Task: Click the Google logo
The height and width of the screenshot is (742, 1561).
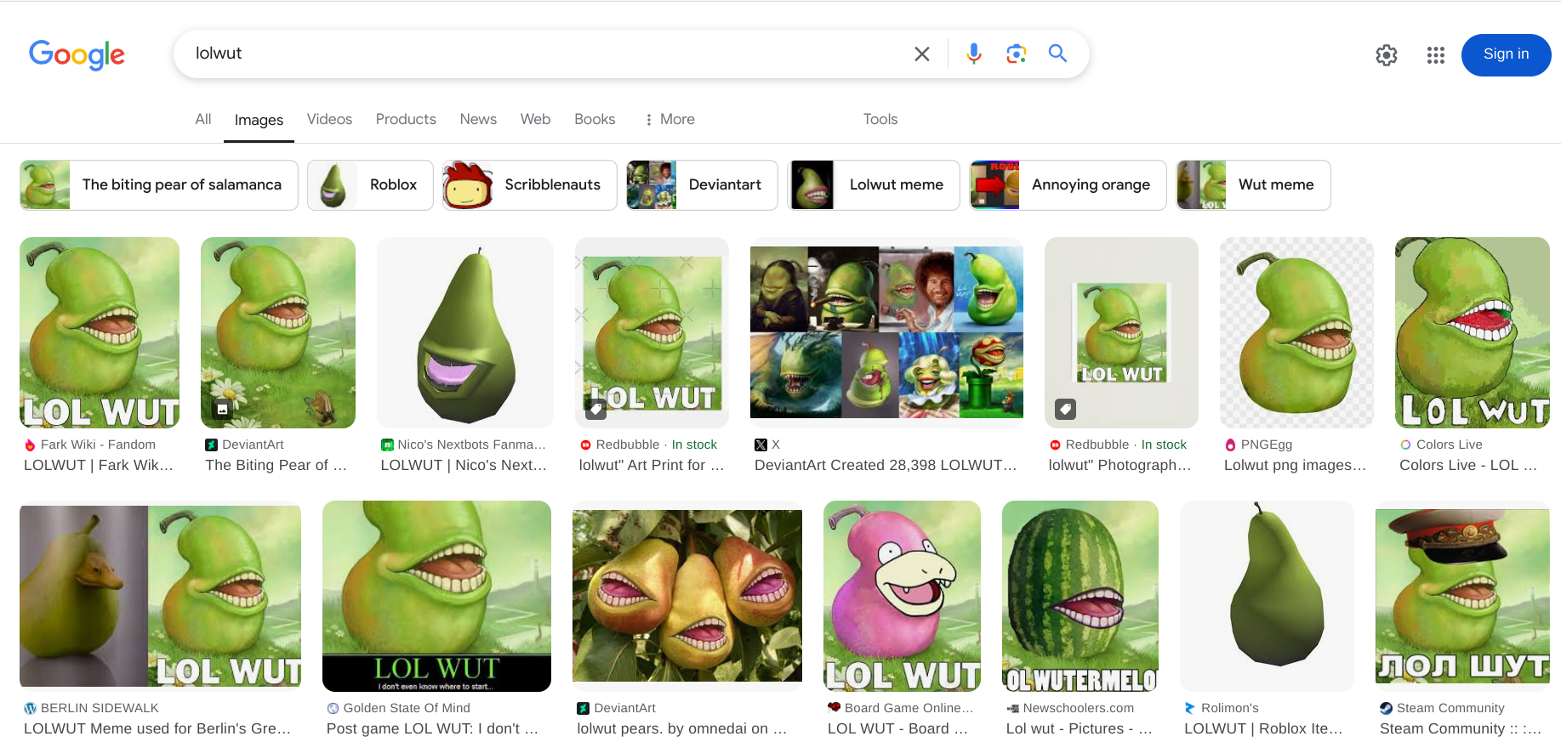Action: point(77,54)
